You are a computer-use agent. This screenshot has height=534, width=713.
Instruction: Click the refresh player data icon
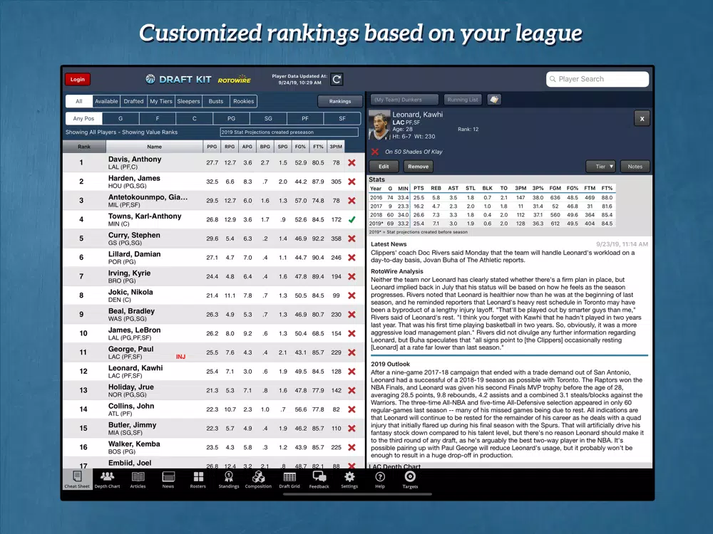(337, 80)
